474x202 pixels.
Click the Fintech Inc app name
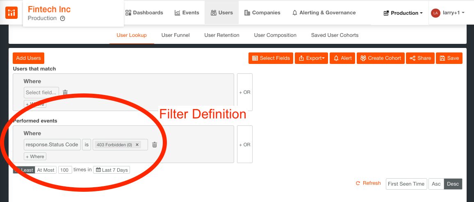pyautogui.click(x=49, y=9)
